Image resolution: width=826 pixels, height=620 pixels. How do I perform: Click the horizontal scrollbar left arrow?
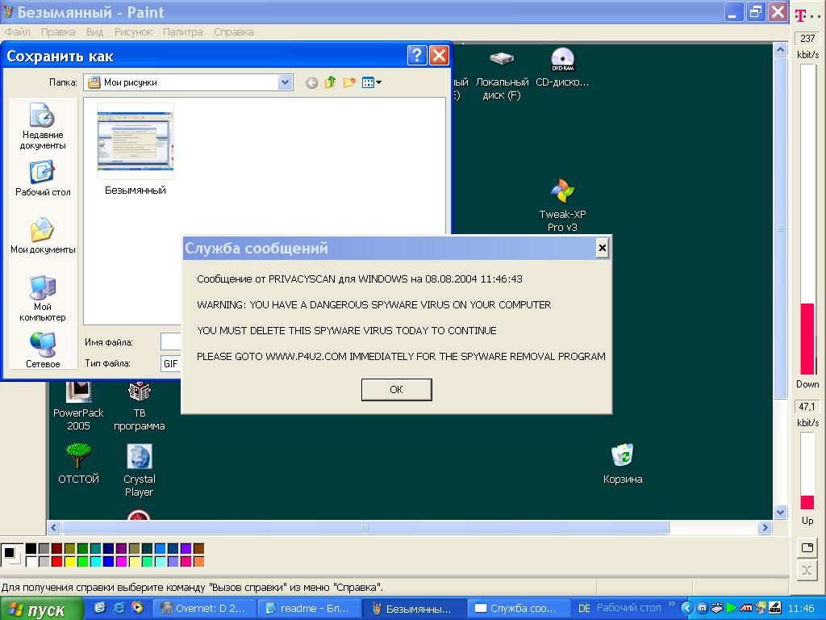(54, 527)
